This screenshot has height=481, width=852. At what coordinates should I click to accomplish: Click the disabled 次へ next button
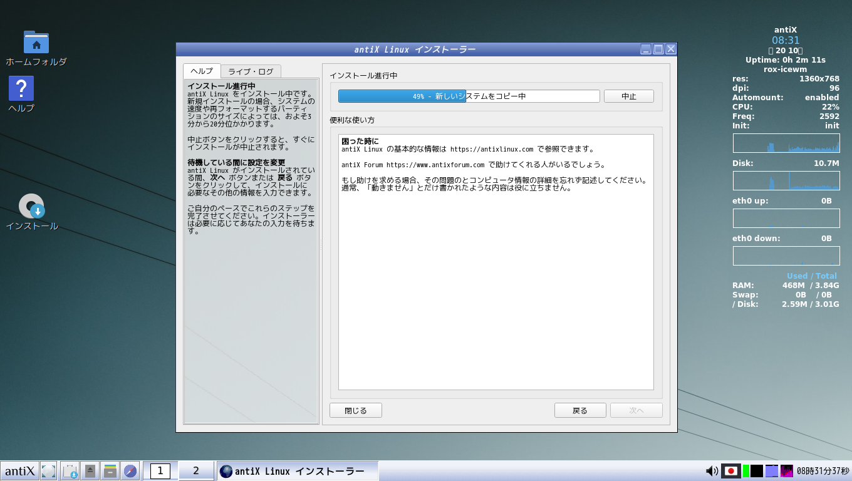point(636,411)
